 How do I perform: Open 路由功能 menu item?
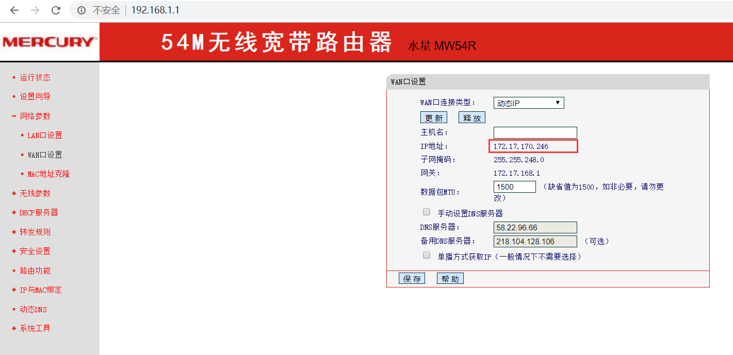(35, 271)
